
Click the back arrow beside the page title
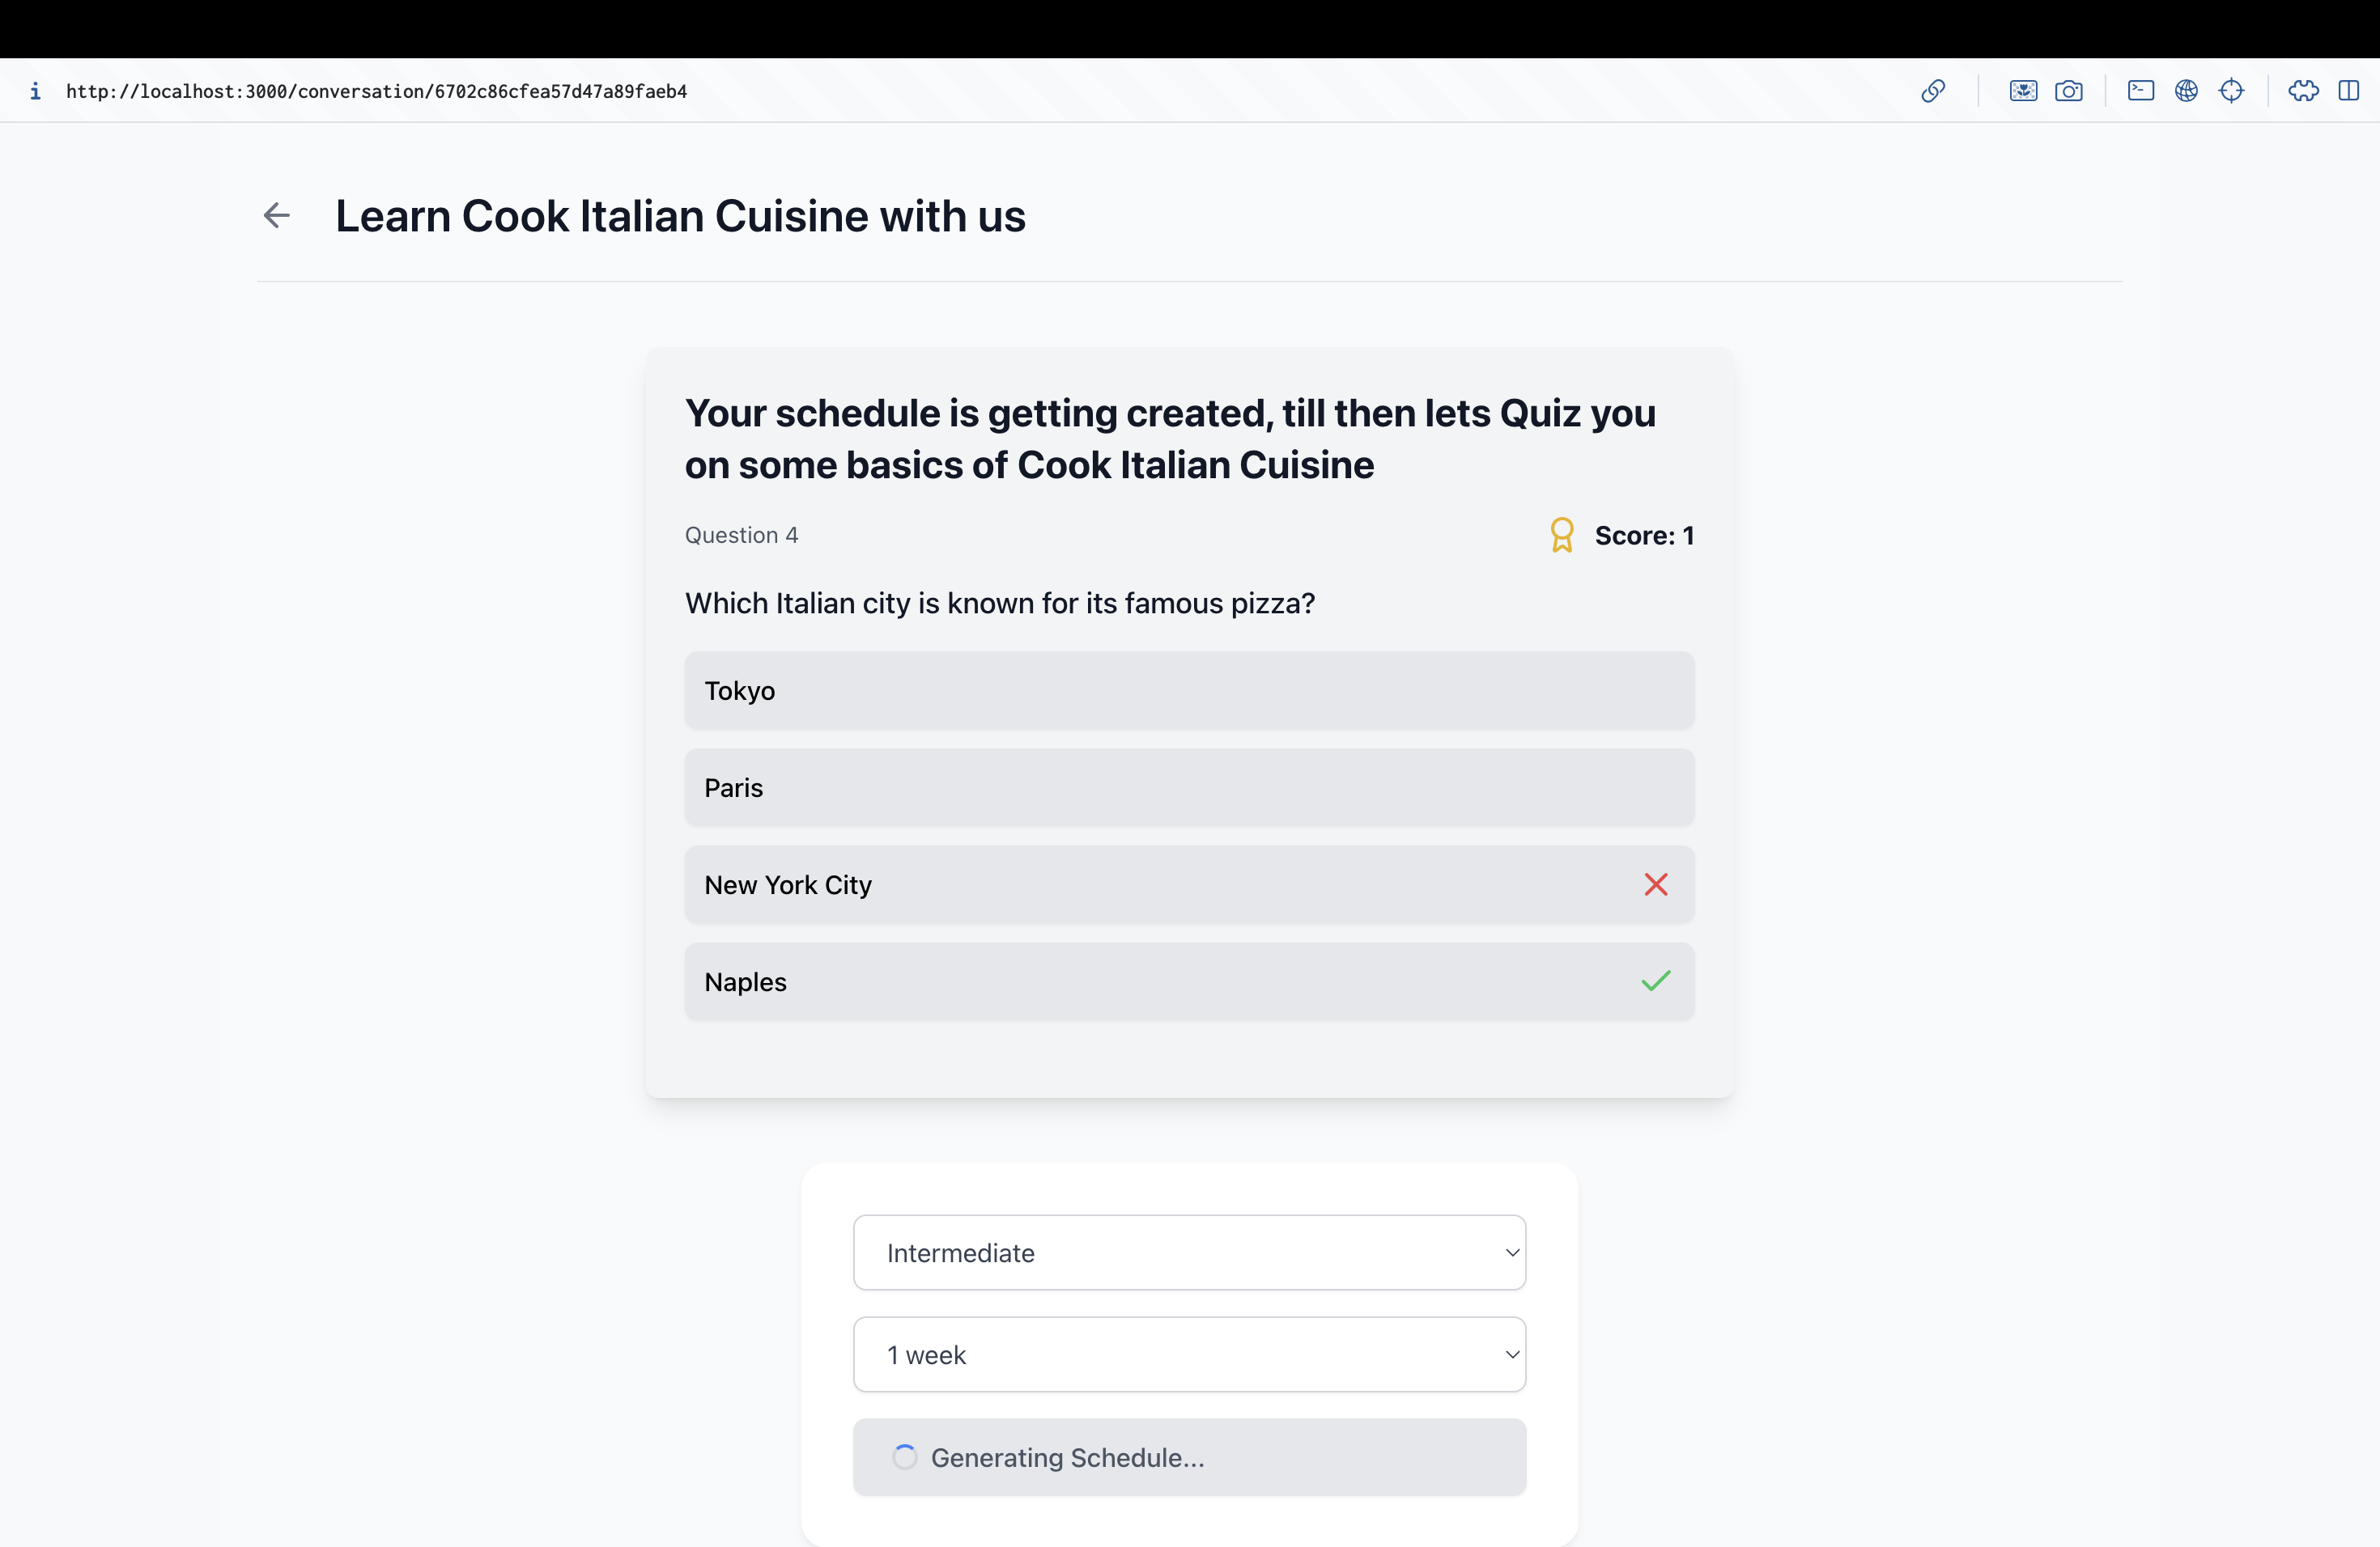tap(276, 215)
